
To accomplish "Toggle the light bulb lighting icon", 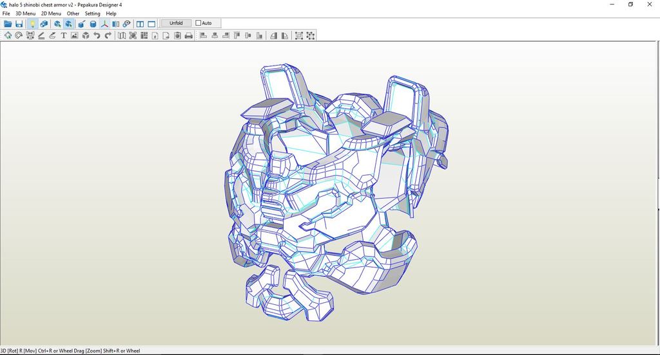I will tap(32, 24).
